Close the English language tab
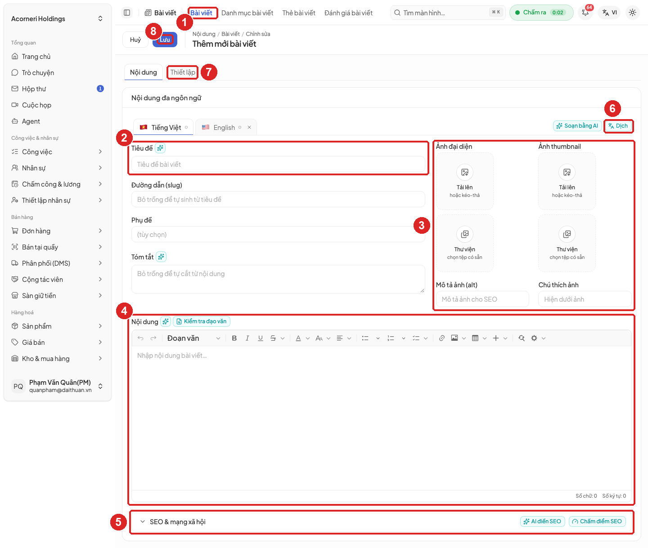 click(x=249, y=127)
